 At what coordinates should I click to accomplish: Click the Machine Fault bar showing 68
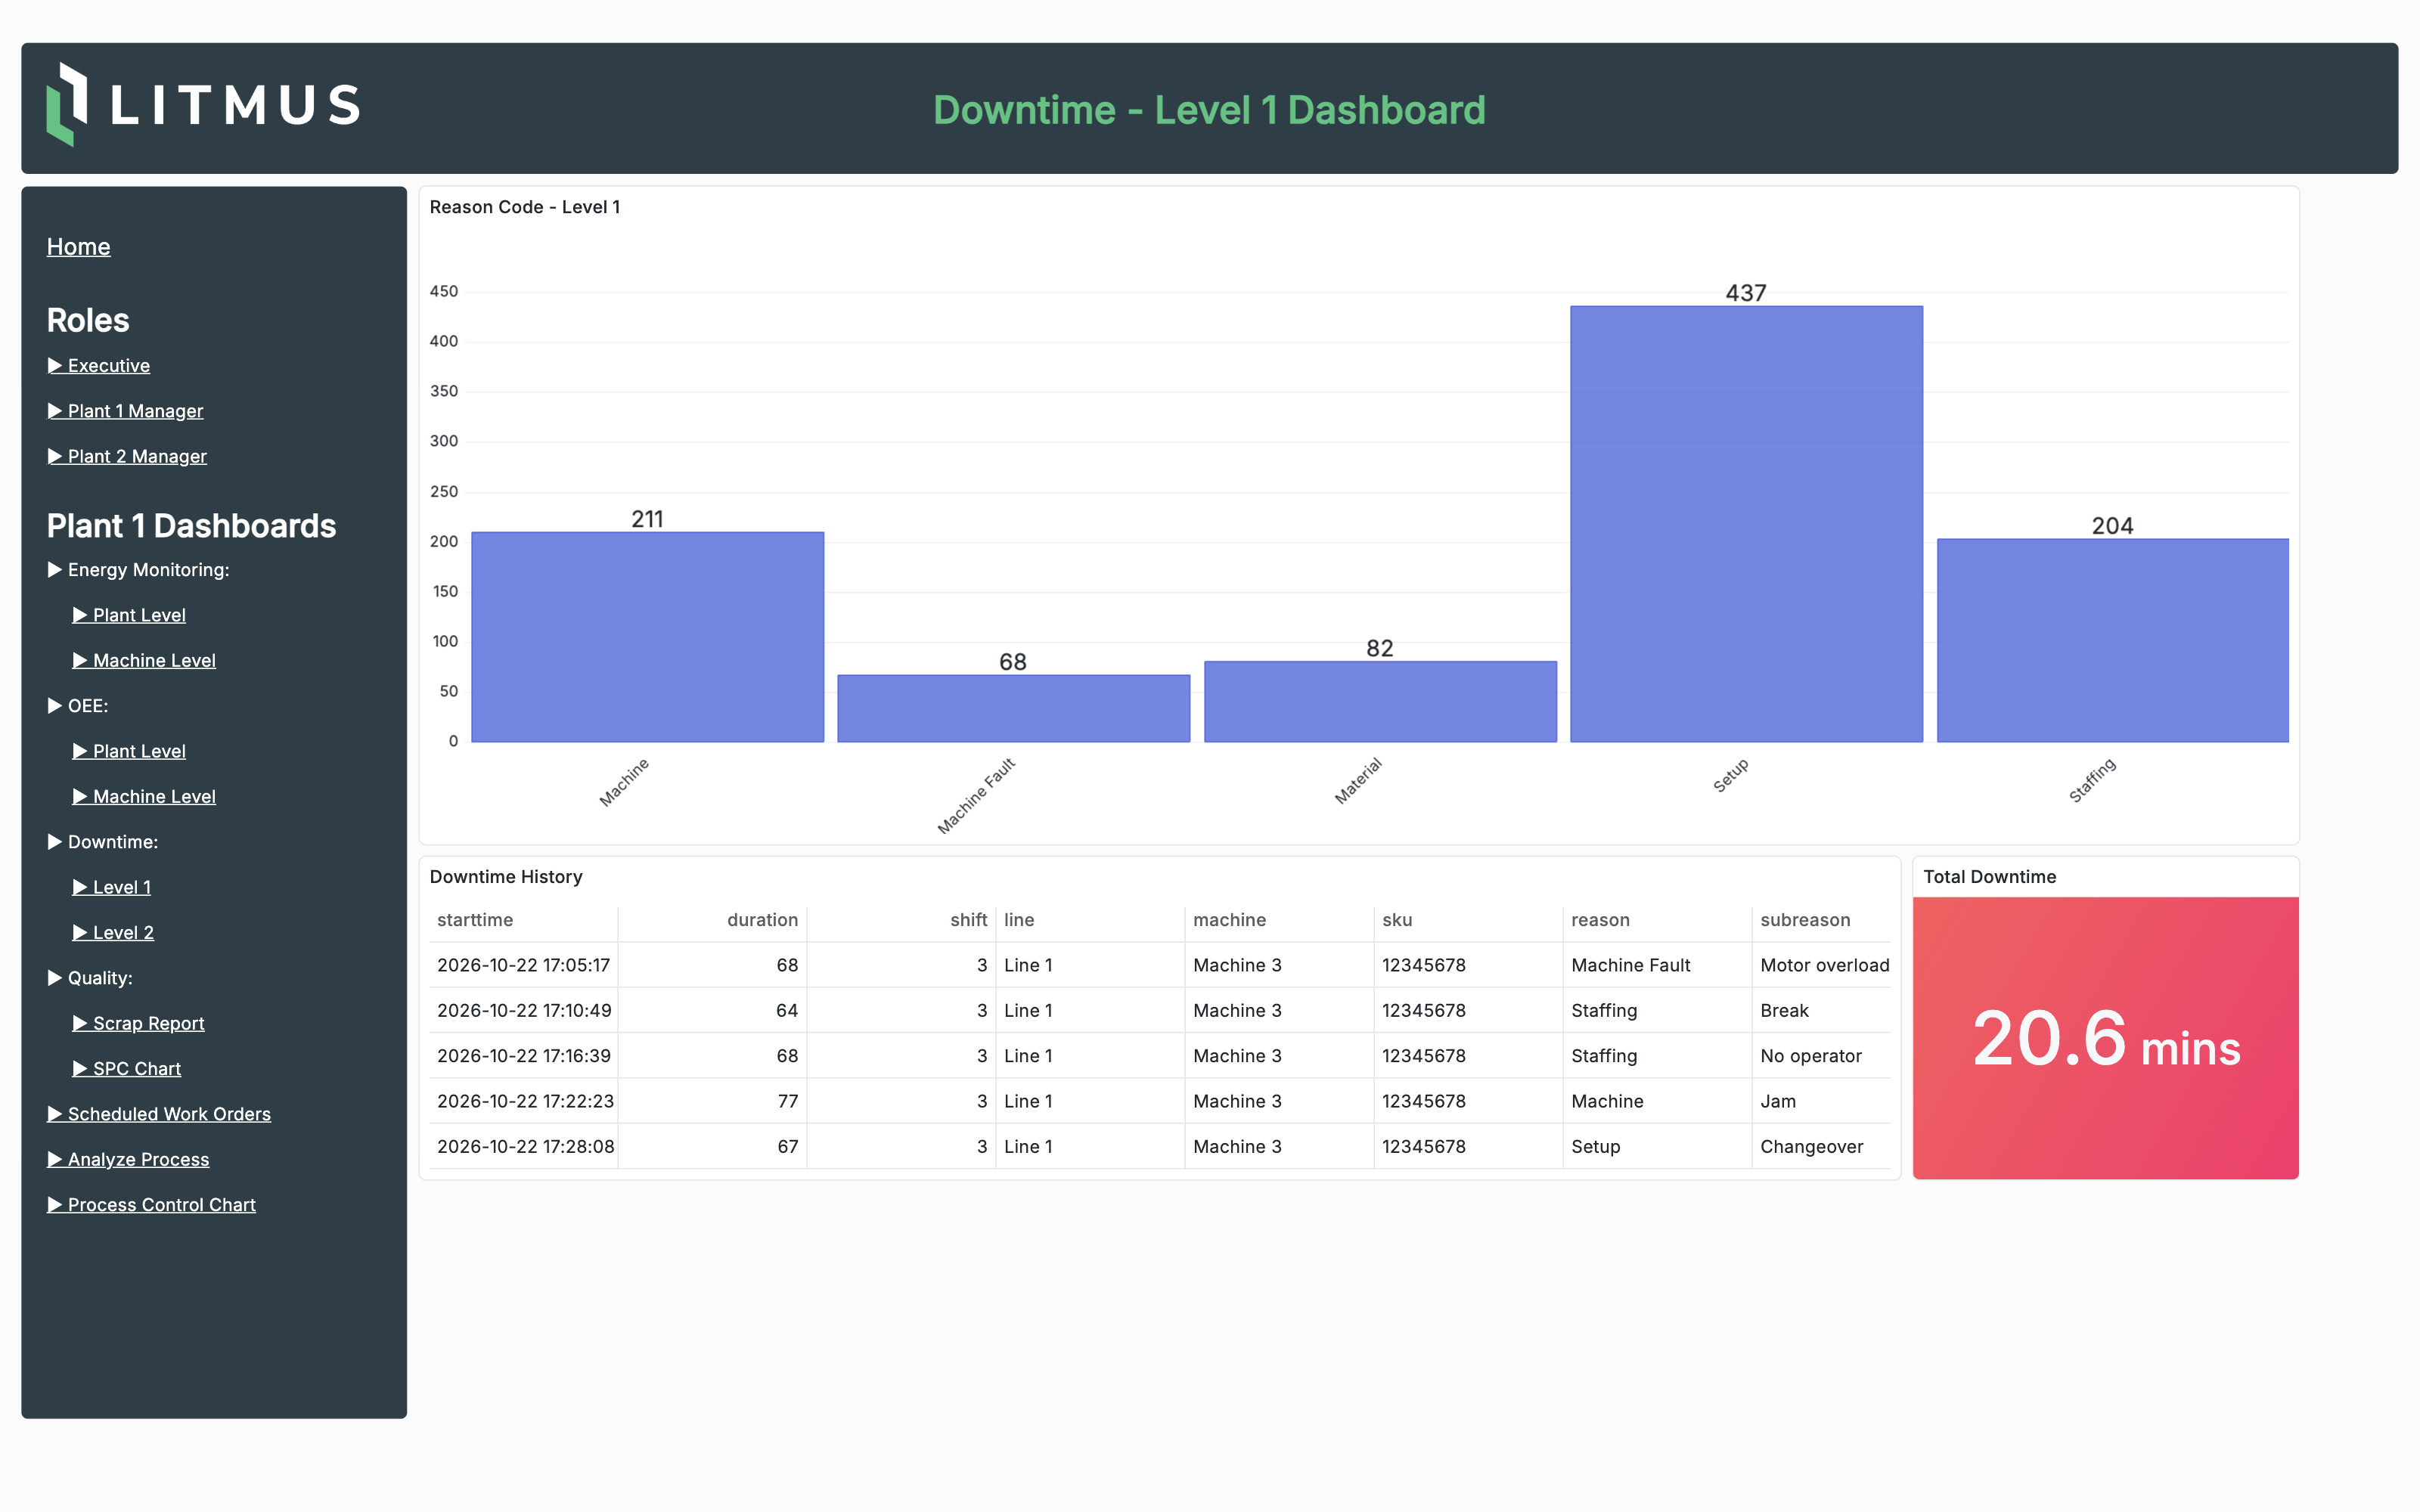(1014, 708)
